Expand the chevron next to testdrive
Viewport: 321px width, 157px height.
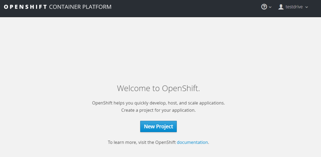click(307, 7)
